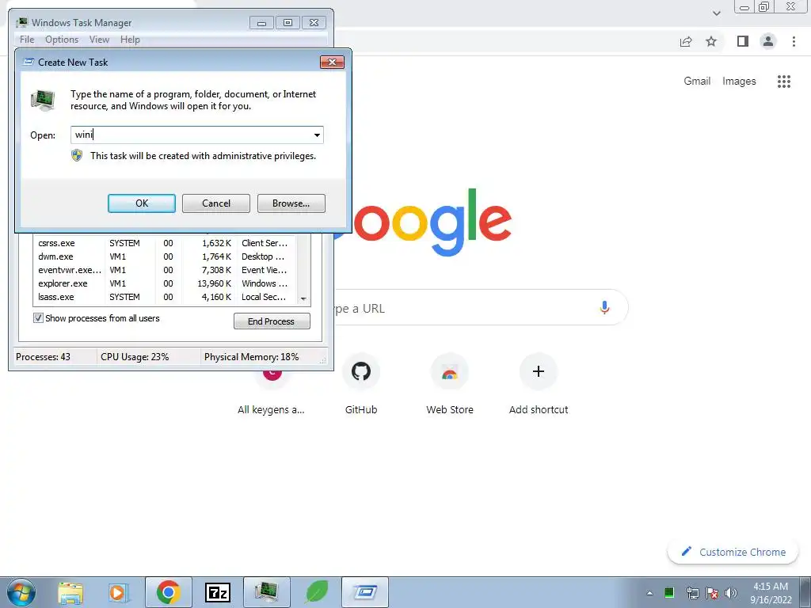Select the csrss.exe process row

(166, 243)
